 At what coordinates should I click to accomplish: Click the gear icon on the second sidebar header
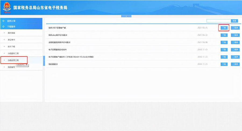click(x=3, y=27)
